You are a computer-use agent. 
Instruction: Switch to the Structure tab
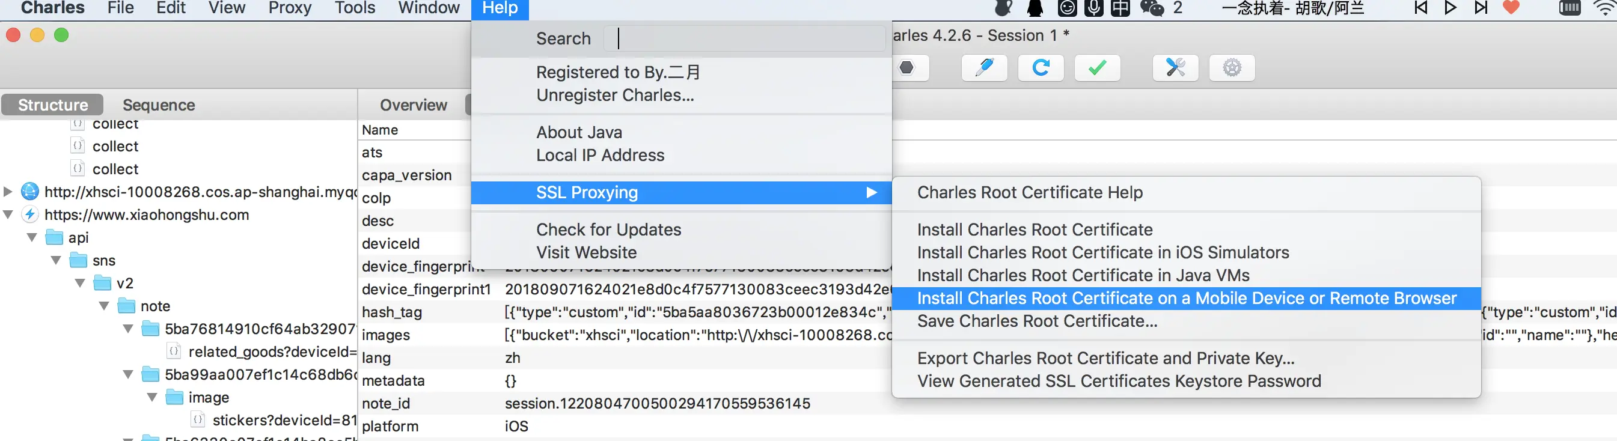[x=53, y=105]
